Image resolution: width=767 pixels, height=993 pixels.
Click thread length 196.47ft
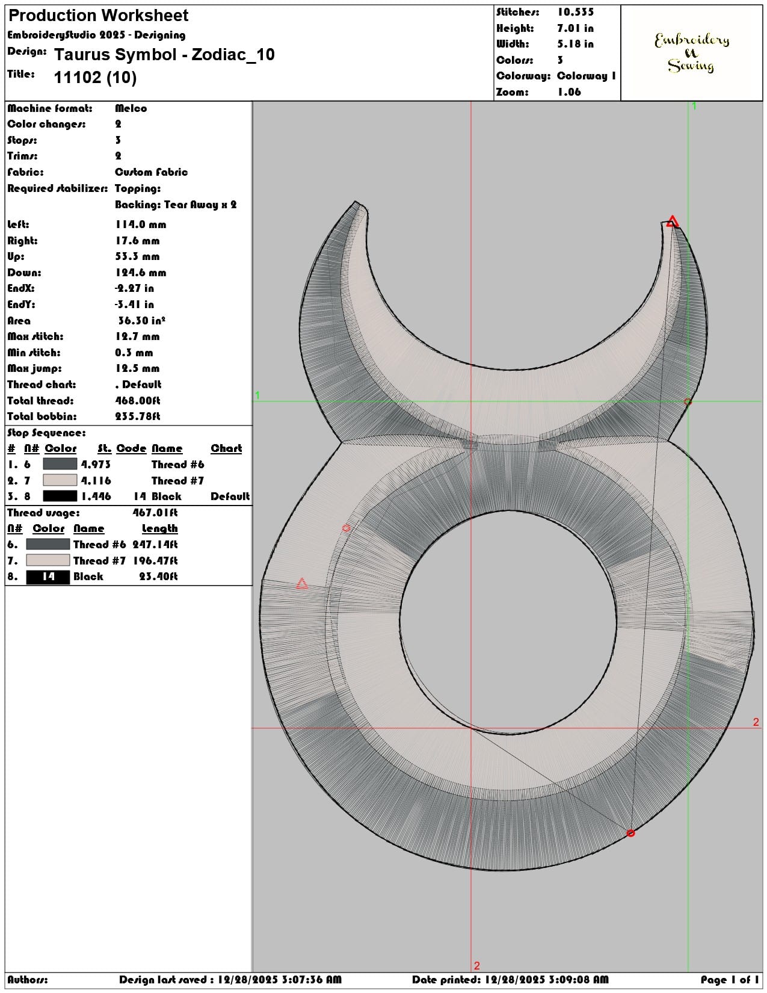pos(155,561)
